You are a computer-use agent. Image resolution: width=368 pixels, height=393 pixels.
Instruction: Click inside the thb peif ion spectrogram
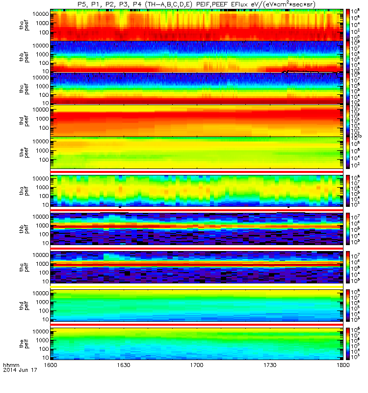pos(197,229)
